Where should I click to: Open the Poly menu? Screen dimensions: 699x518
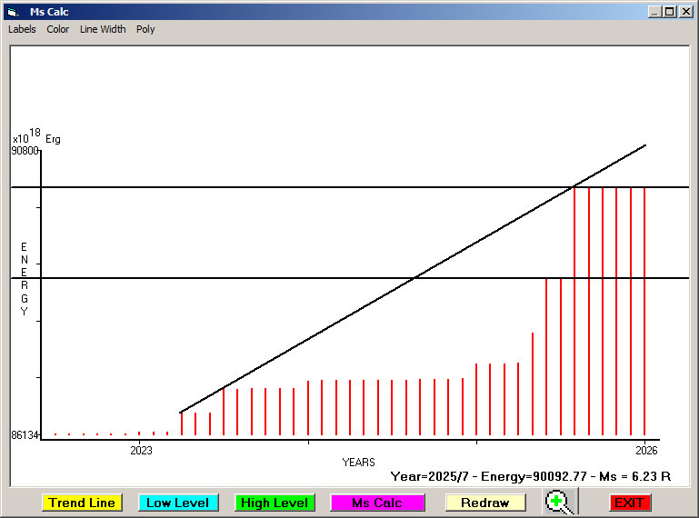145,29
